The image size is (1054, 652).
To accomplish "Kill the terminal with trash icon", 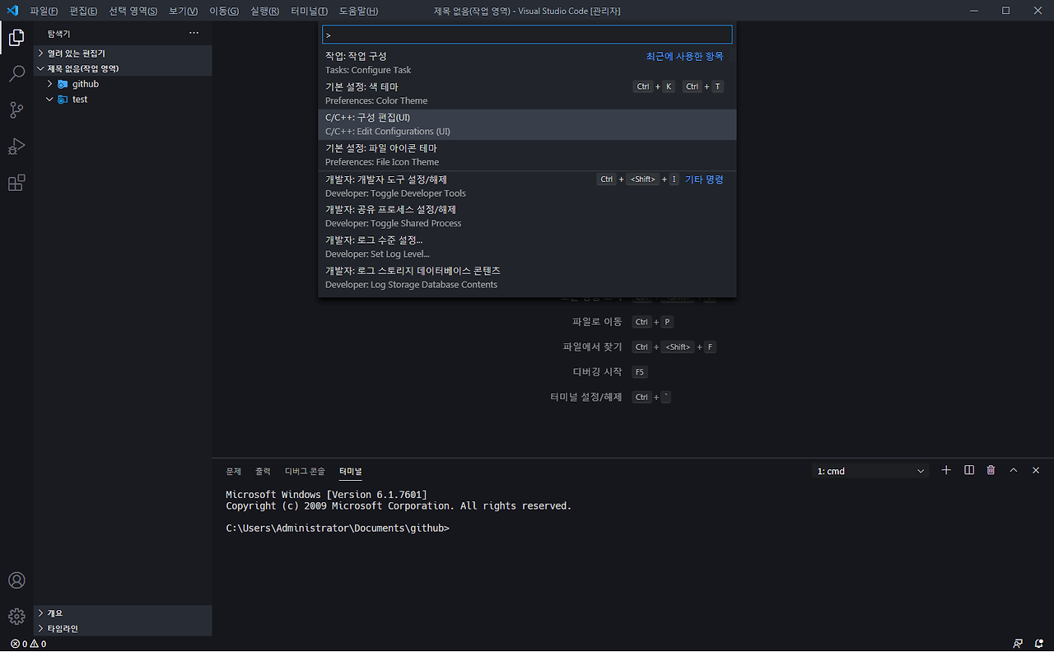I will pos(991,470).
